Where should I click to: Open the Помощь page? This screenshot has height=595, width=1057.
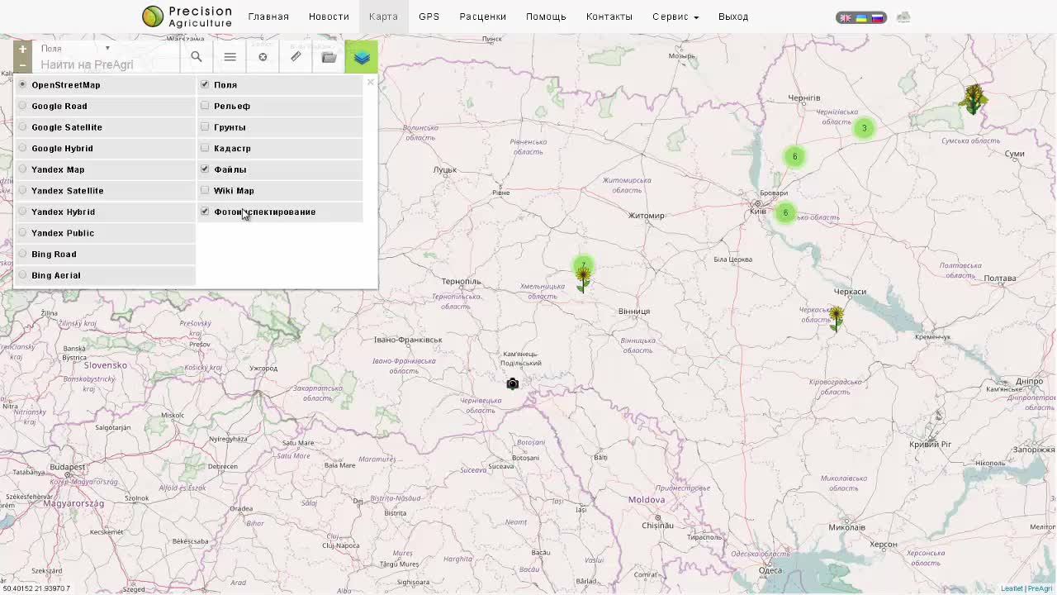(x=546, y=17)
